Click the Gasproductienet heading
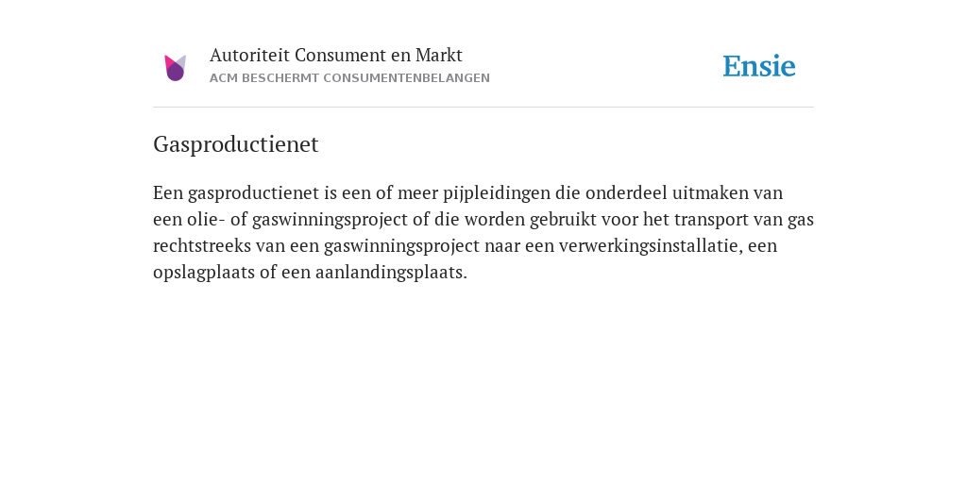 point(235,144)
